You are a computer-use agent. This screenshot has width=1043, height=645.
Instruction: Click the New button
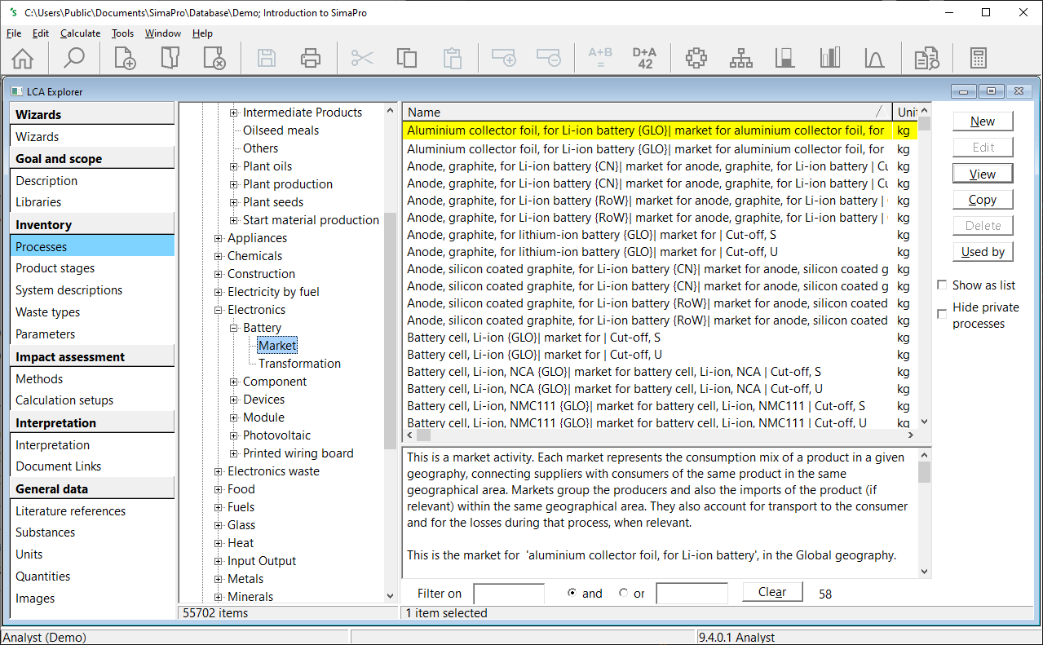point(983,121)
